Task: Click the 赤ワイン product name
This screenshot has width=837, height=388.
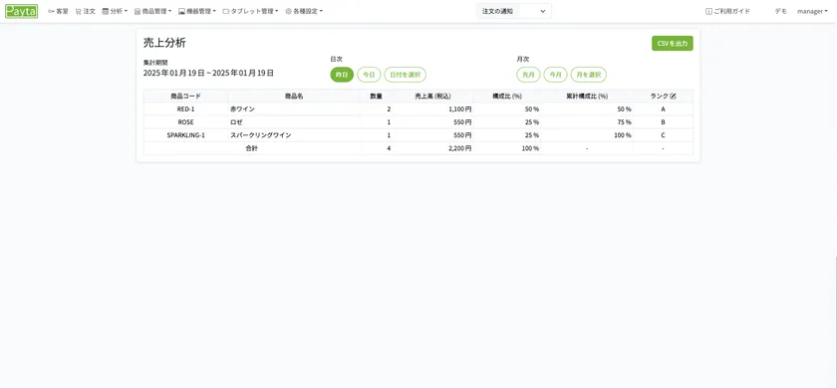Action: point(242,109)
